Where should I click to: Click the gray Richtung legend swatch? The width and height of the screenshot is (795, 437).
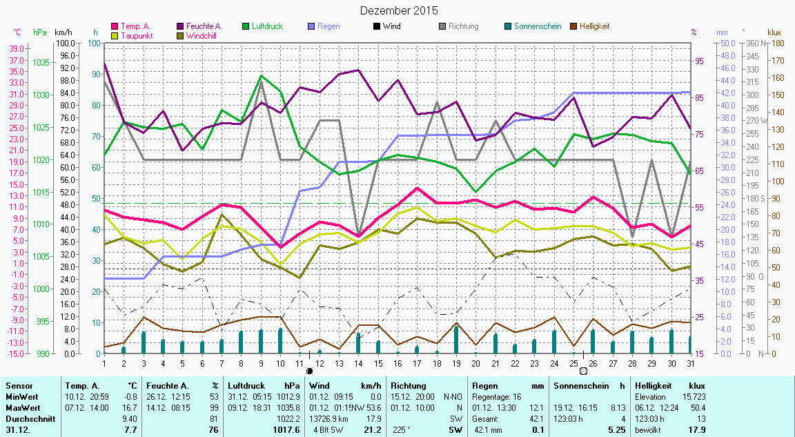pos(442,27)
